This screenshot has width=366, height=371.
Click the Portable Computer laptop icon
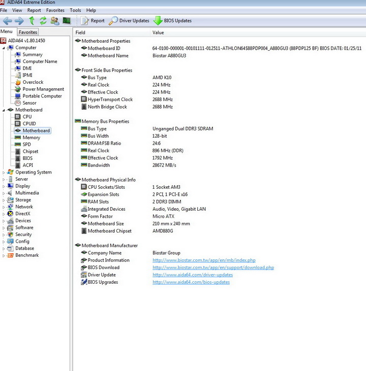coord(18,96)
